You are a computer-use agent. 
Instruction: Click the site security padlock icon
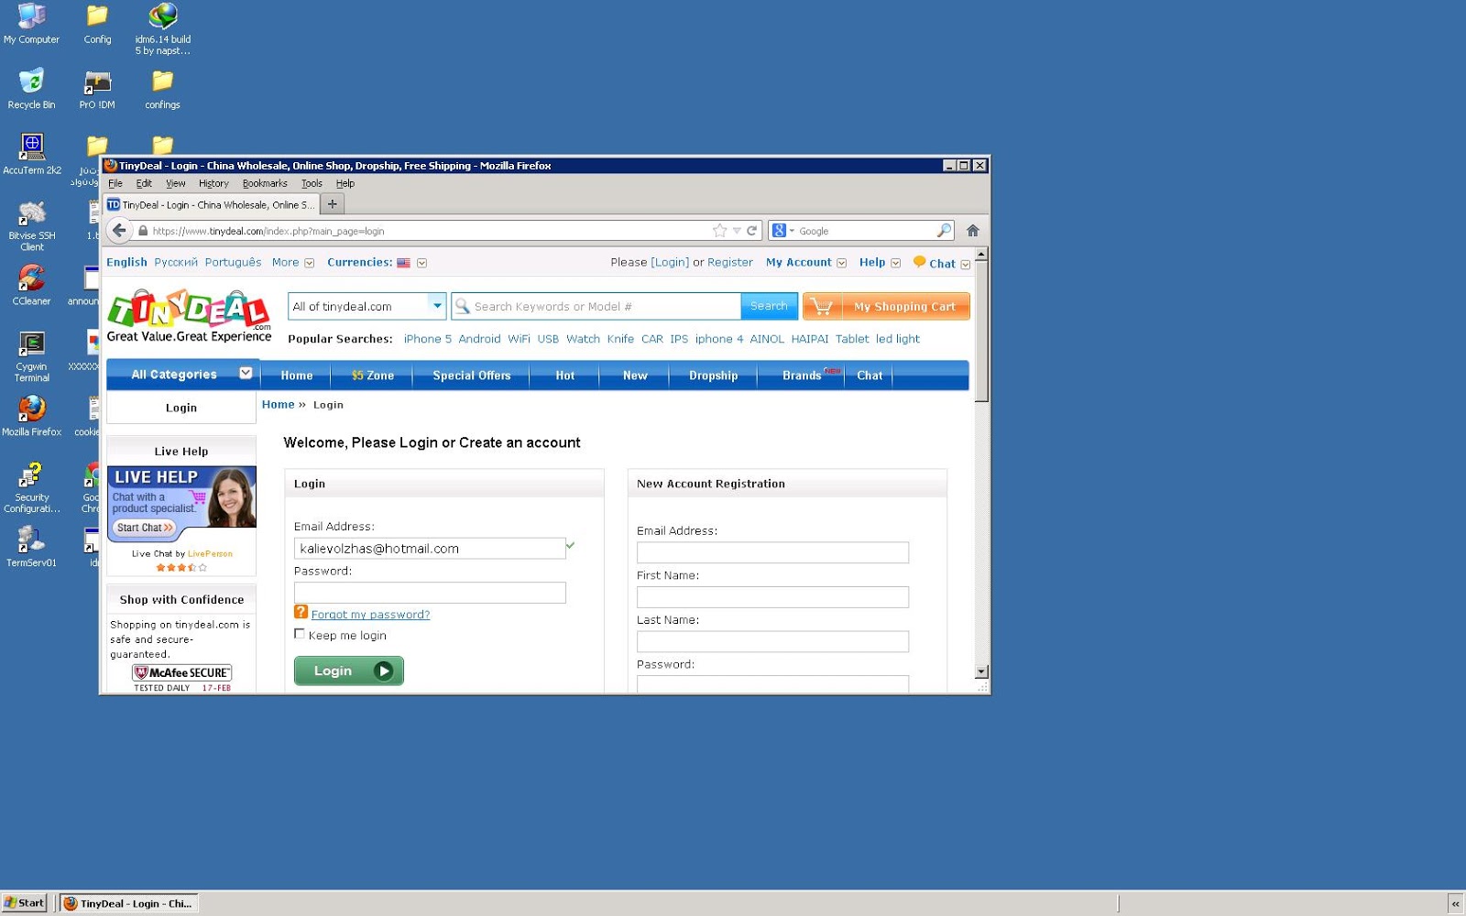click(143, 231)
